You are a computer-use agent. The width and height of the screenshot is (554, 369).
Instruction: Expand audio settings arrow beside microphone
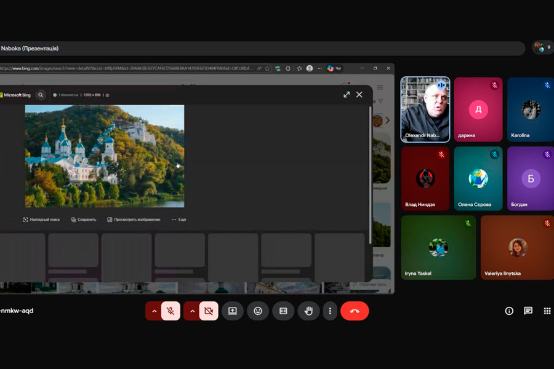pyautogui.click(x=154, y=311)
